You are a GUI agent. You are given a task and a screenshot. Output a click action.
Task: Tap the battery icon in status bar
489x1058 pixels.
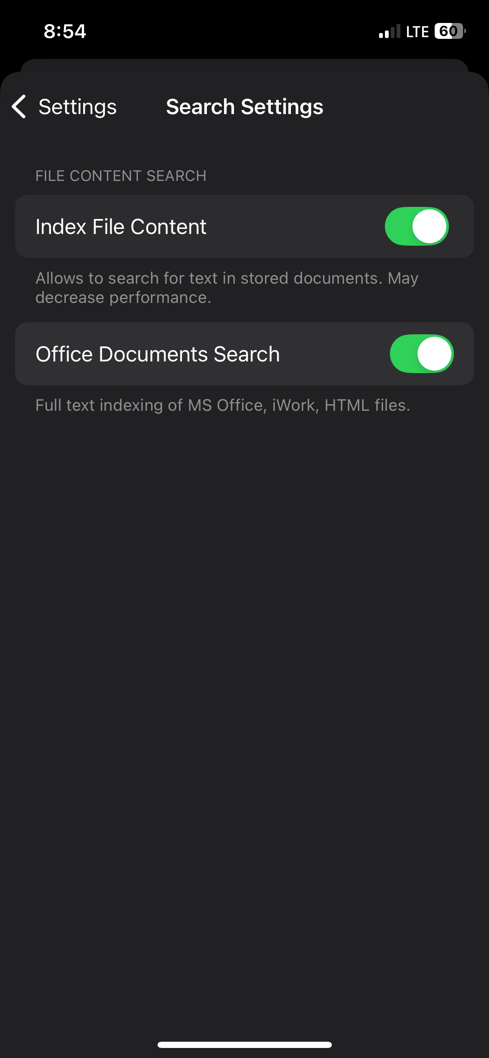tap(450, 31)
